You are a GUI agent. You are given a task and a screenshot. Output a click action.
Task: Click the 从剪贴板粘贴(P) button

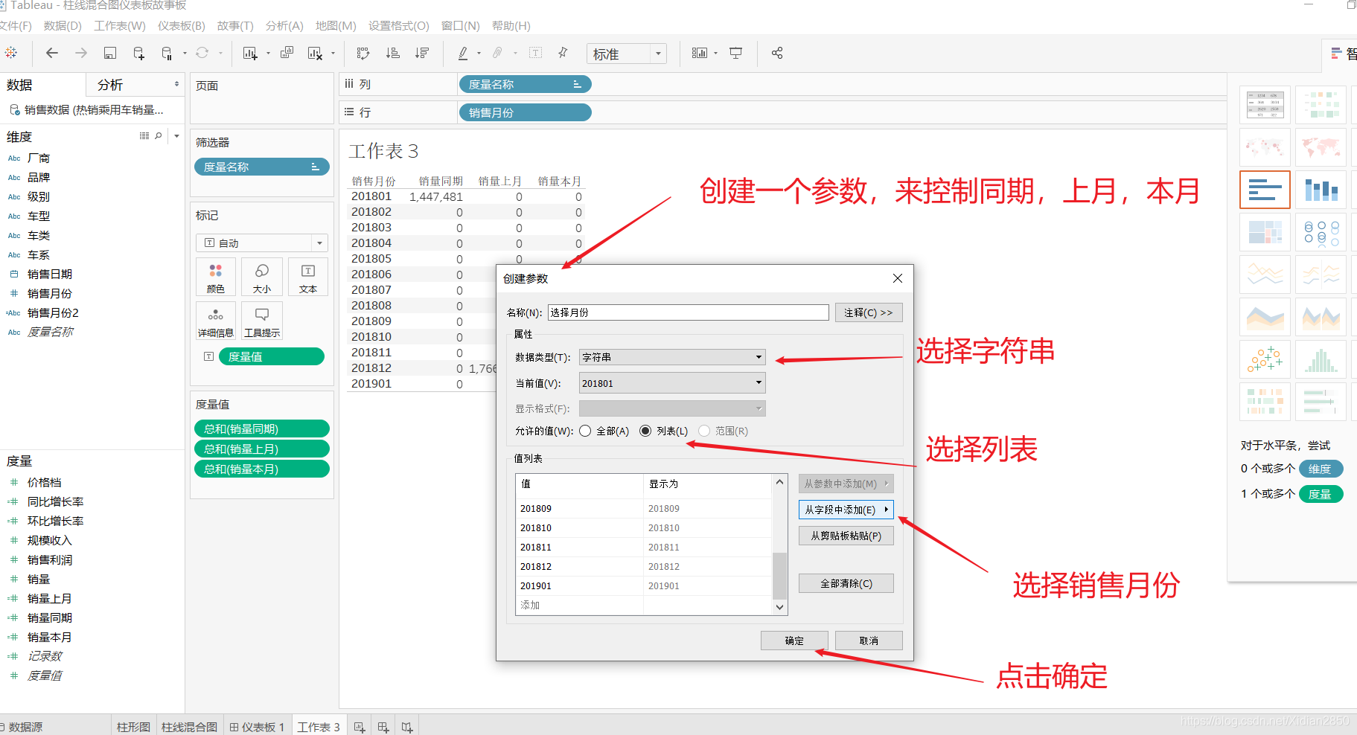pyautogui.click(x=846, y=536)
